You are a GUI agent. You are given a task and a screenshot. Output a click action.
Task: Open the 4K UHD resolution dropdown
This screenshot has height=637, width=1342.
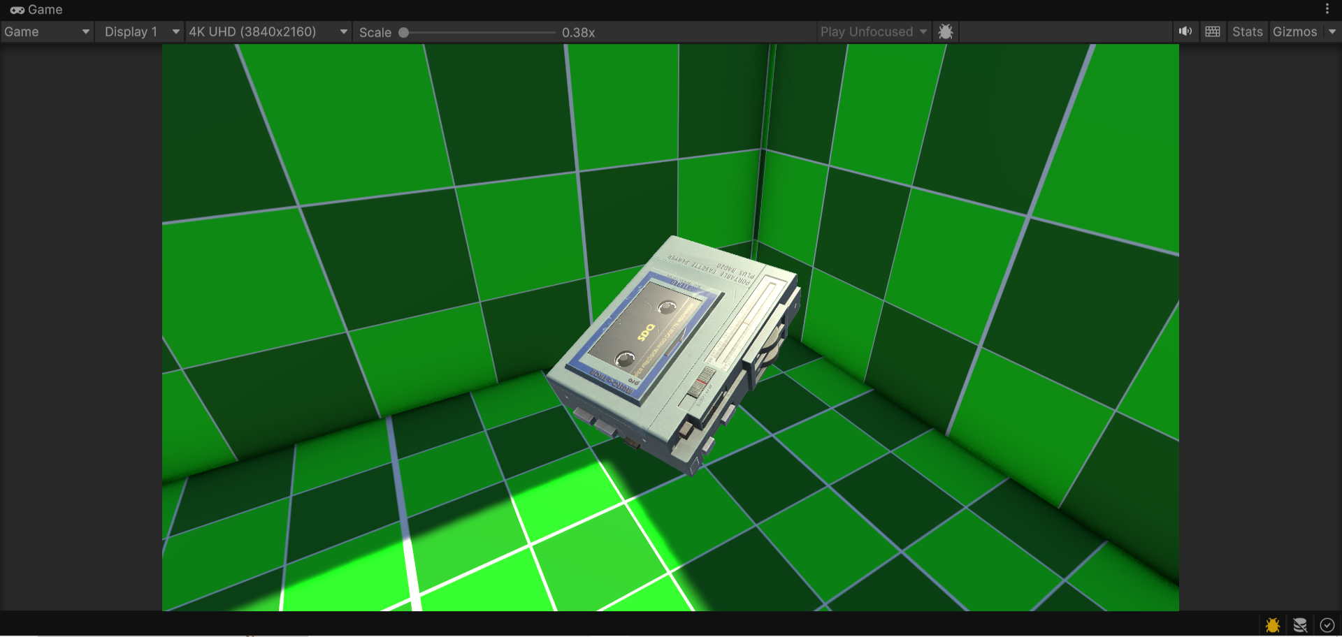pyautogui.click(x=268, y=31)
